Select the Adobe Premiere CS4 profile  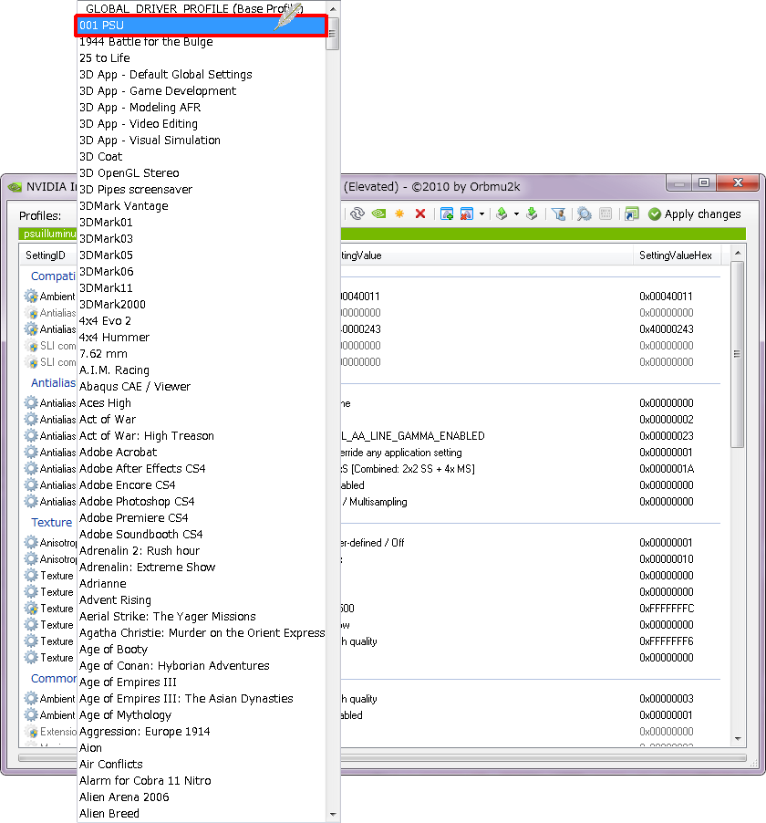(202, 517)
